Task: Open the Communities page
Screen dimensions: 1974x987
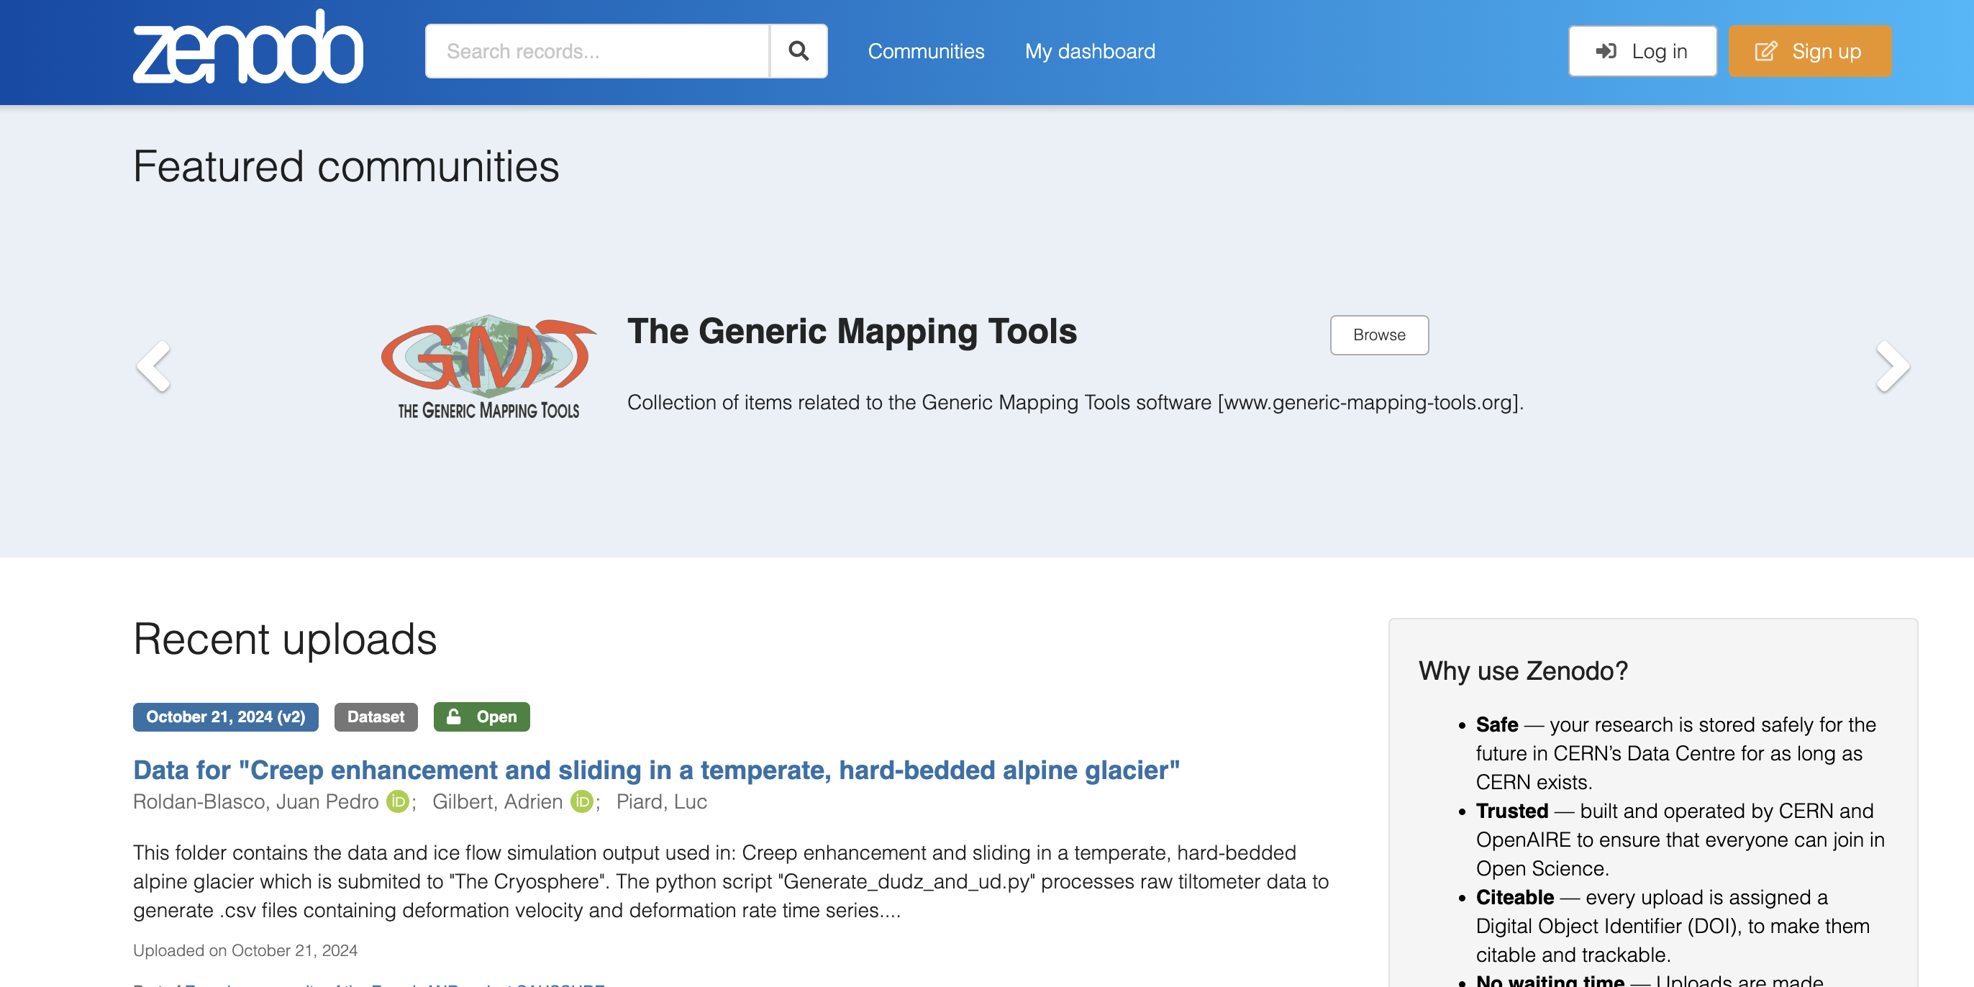Action: pyautogui.click(x=926, y=51)
